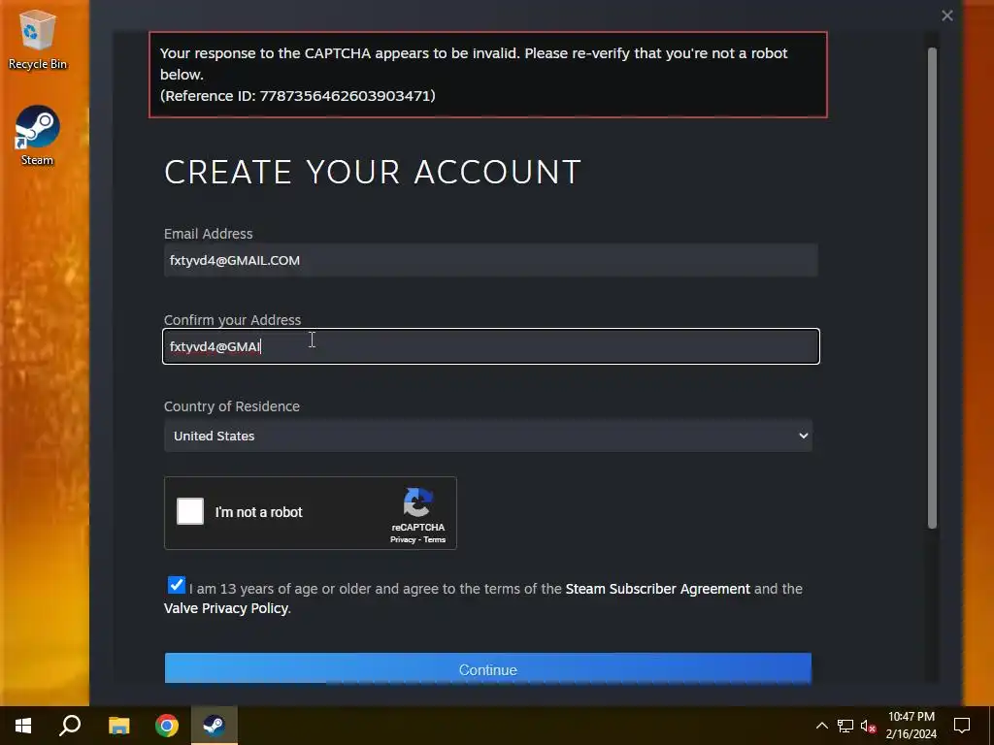Open reCAPTCHA Privacy link
This screenshot has width=994, height=745.
coord(403,539)
